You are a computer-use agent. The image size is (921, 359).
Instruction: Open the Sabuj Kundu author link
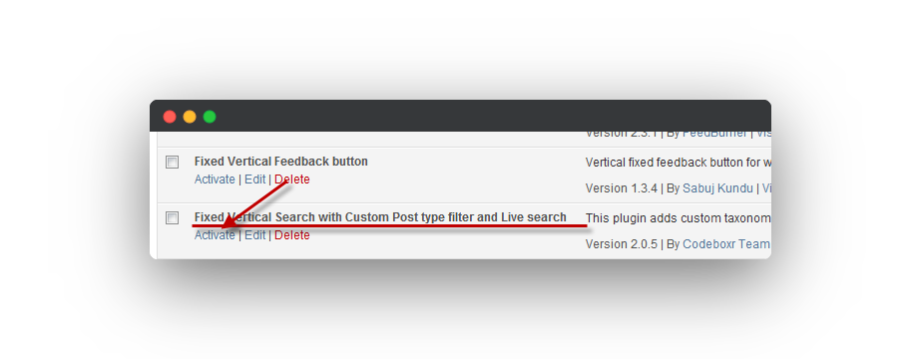click(x=717, y=188)
